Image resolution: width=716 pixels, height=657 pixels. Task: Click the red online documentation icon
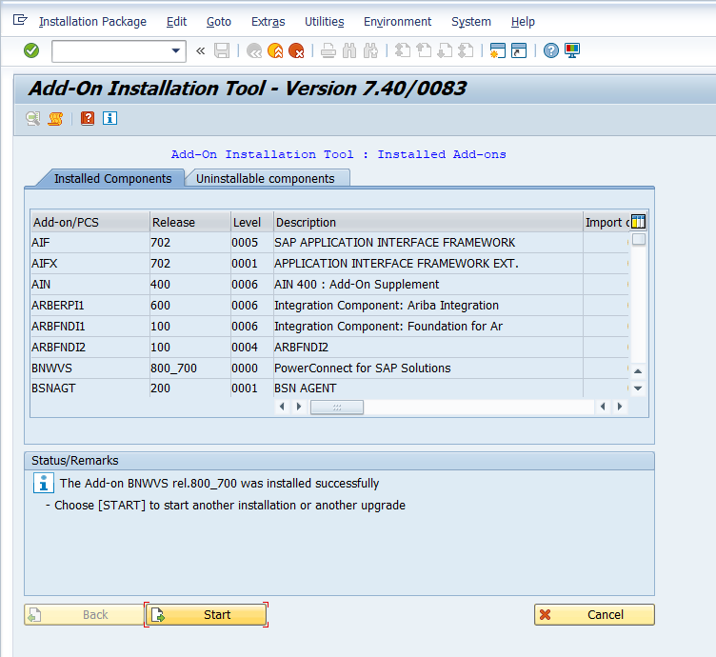coord(88,118)
